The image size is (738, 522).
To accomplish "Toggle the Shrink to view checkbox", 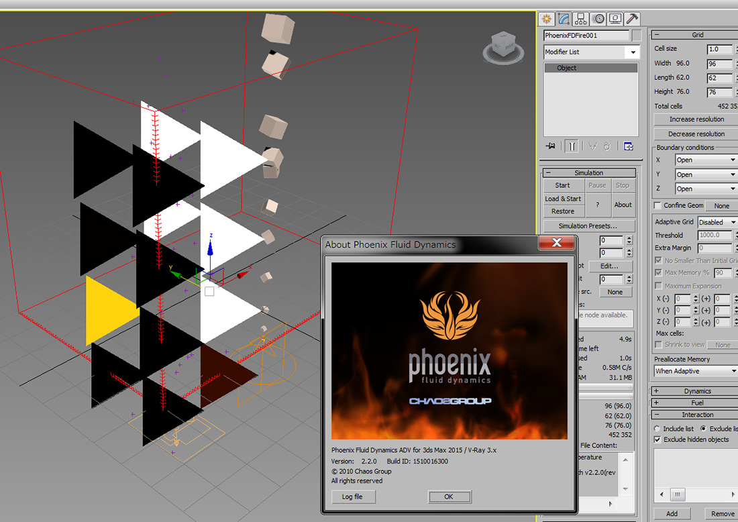I will 658,345.
